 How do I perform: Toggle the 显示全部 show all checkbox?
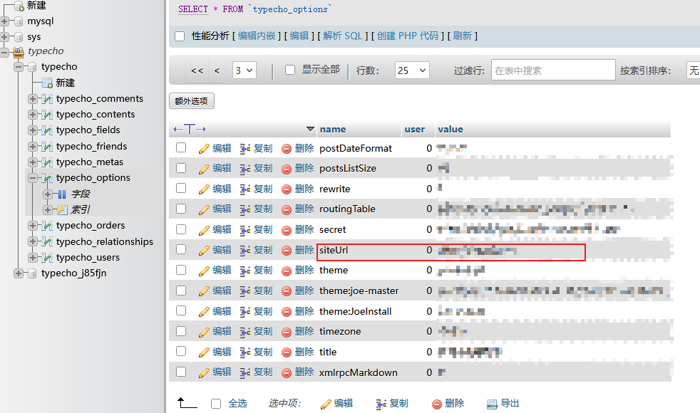point(290,70)
